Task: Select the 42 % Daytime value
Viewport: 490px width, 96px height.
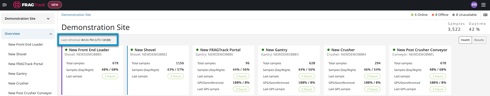Action: coord(474,29)
